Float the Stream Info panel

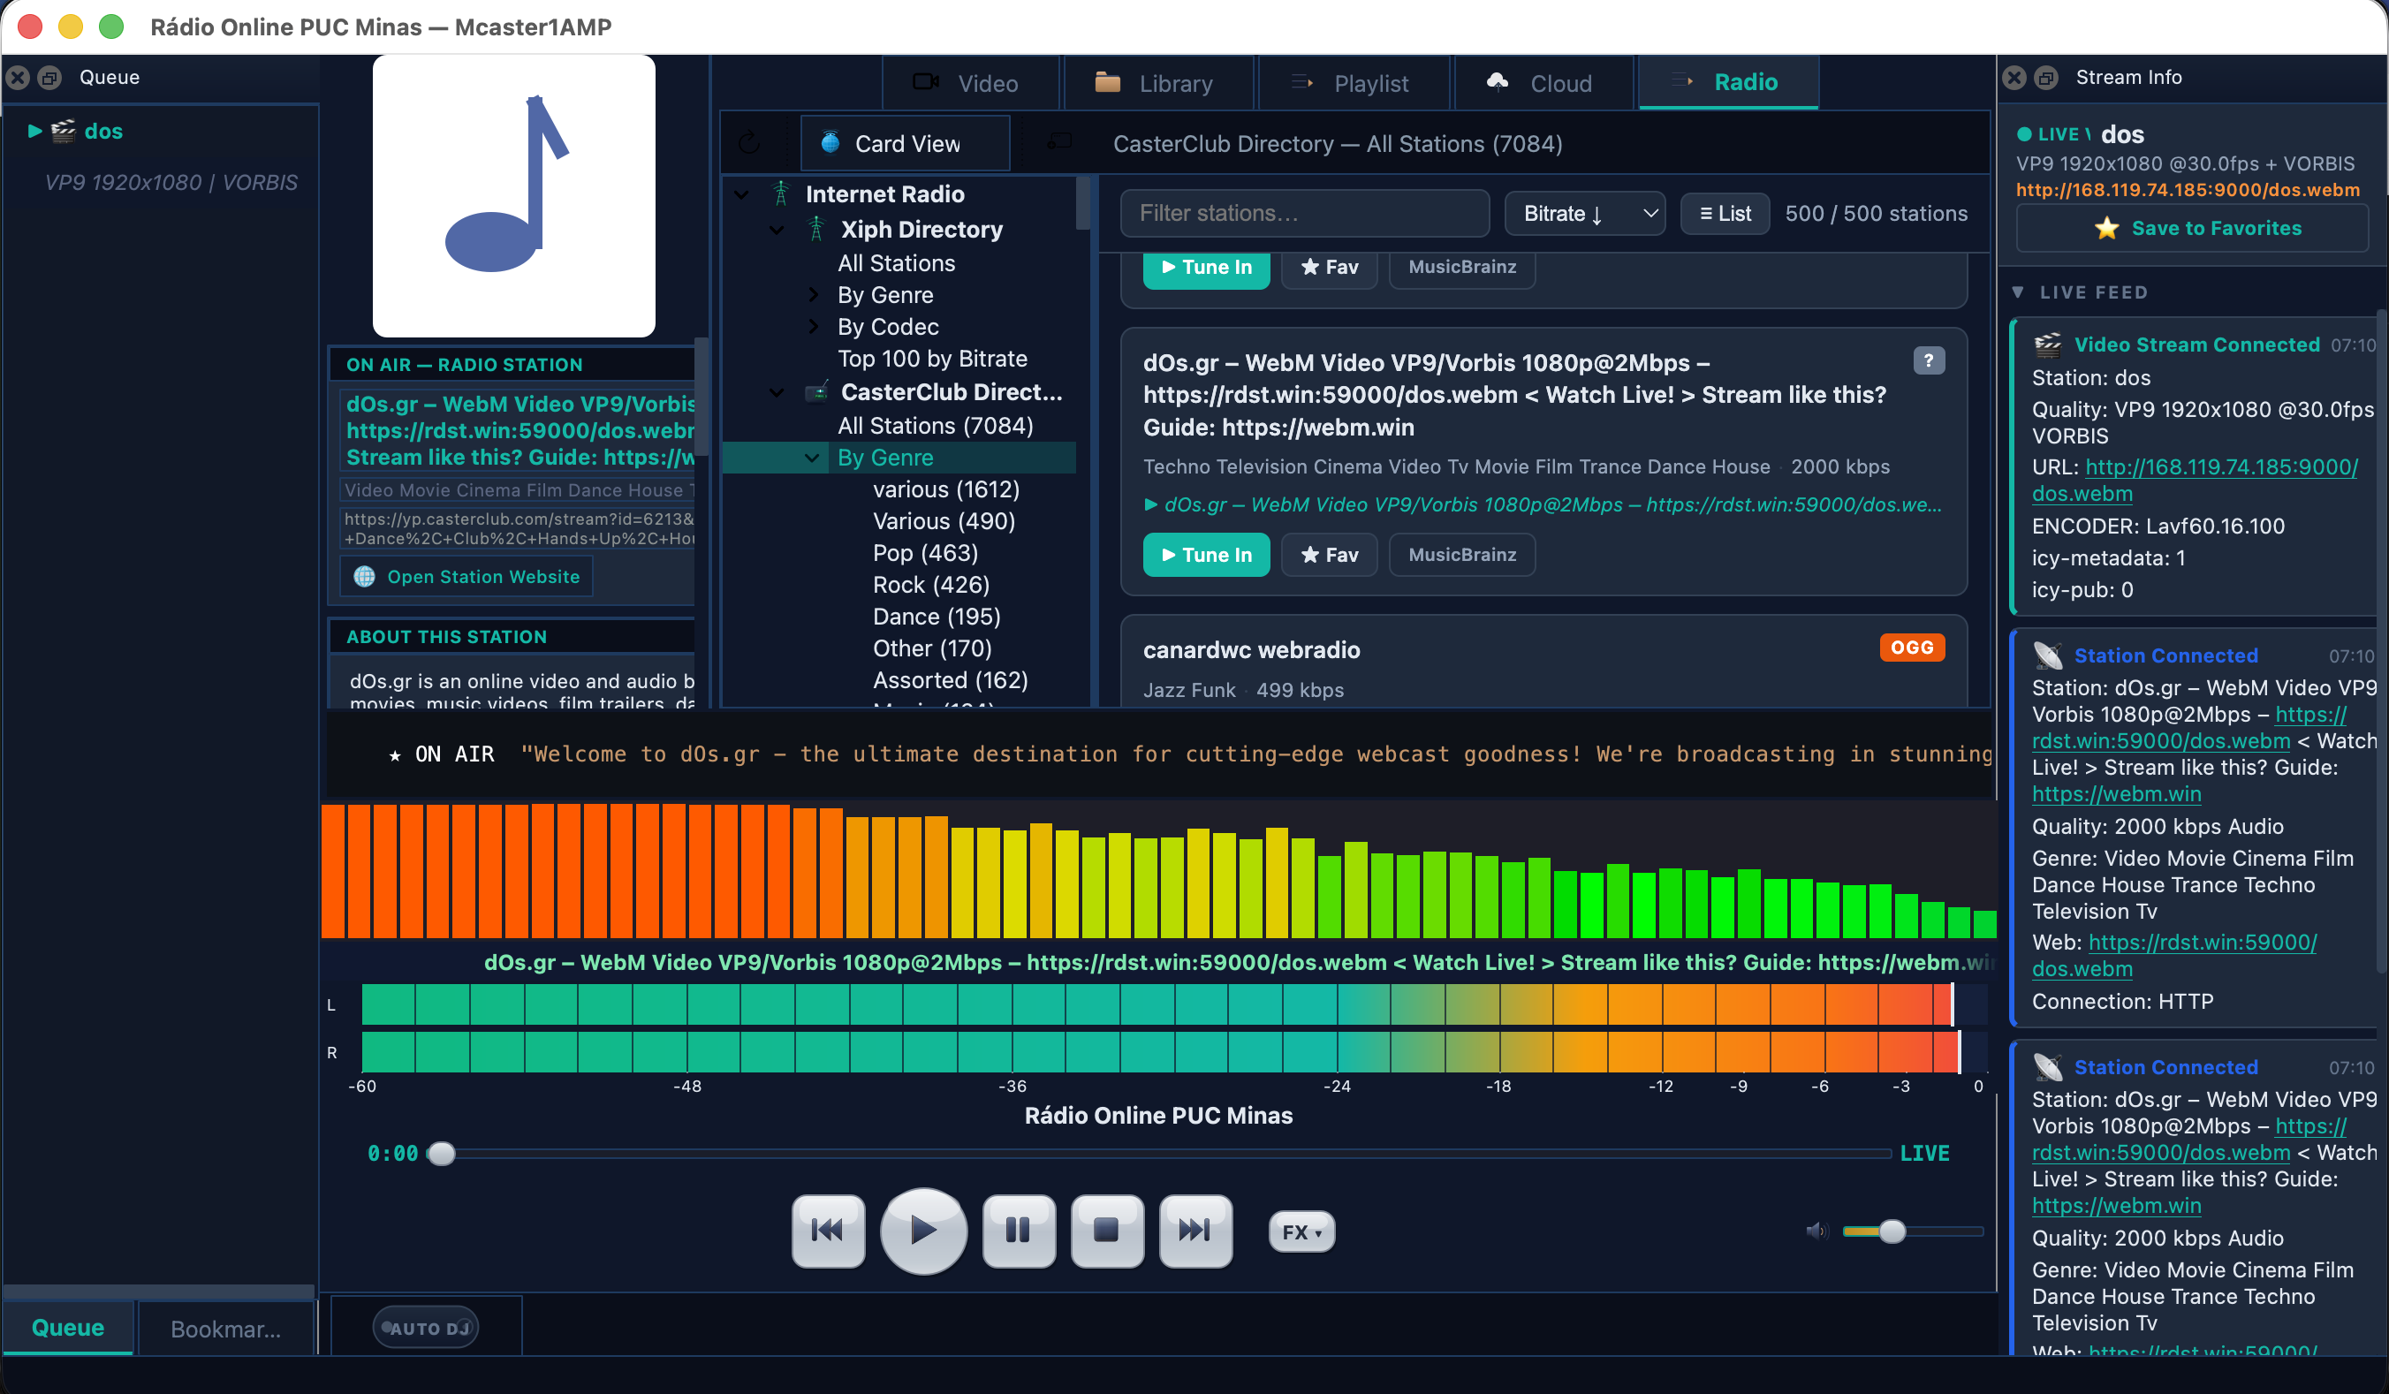coord(2046,78)
